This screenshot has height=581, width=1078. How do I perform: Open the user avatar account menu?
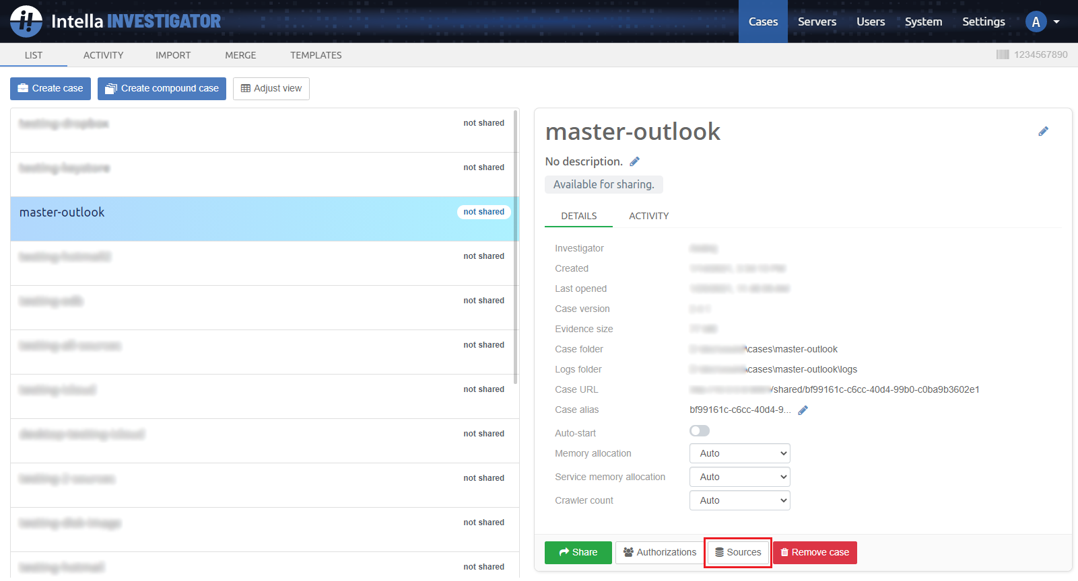pyautogui.click(x=1042, y=22)
